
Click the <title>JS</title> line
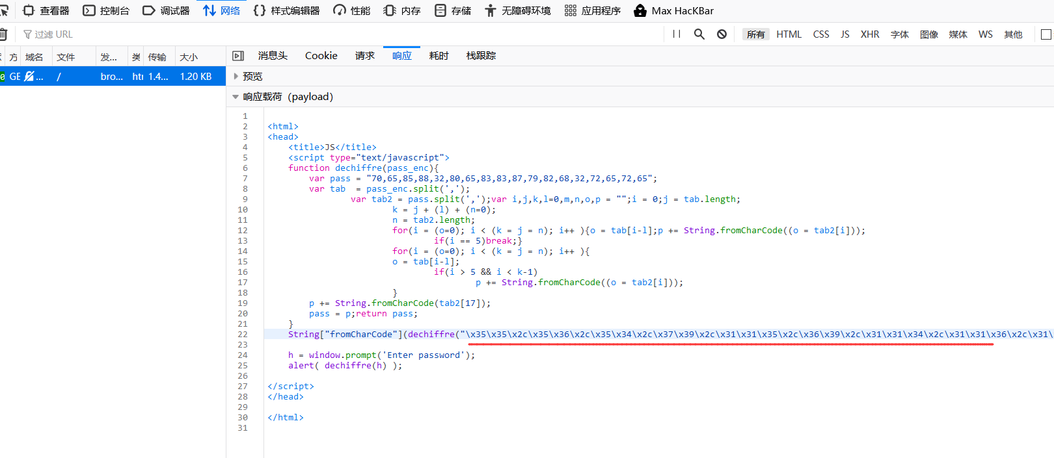[x=332, y=147]
